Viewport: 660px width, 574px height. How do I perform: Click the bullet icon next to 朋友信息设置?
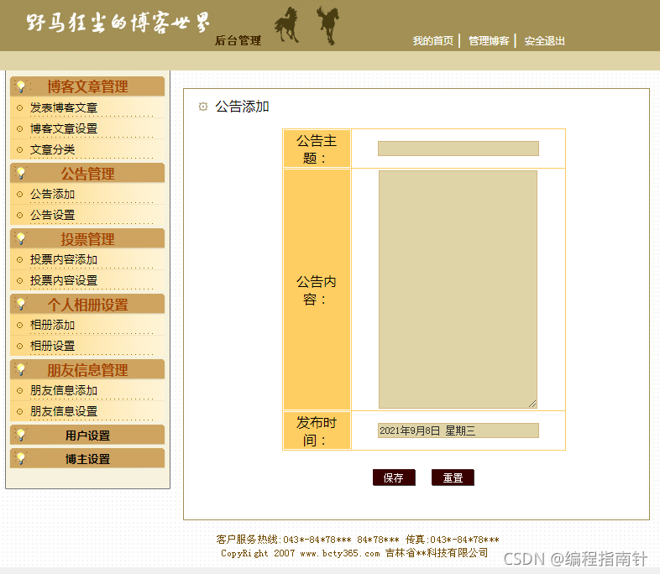click(19, 411)
